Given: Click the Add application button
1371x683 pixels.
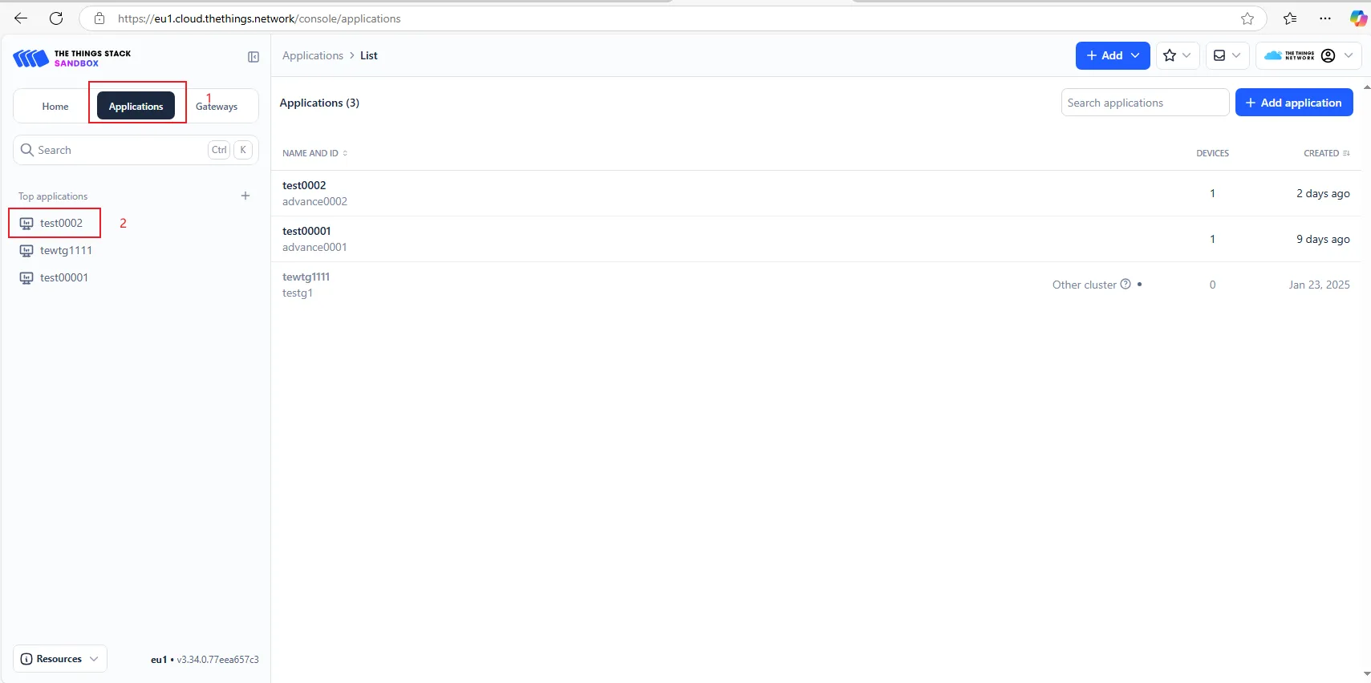Looking at the screenshot, I should pos(1293,103).
